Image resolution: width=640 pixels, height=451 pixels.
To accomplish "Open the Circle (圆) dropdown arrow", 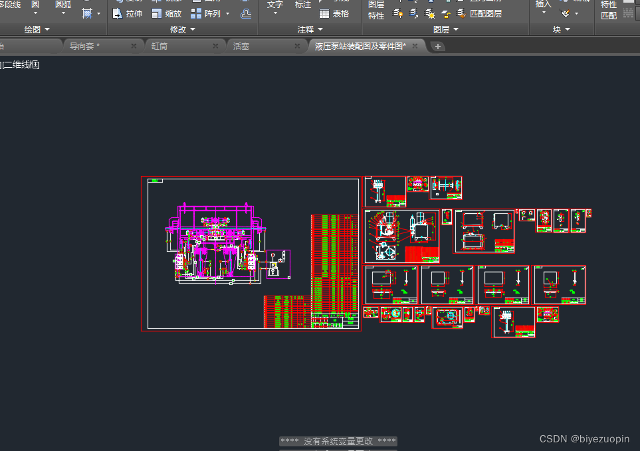I will click(x=35, y=13).
